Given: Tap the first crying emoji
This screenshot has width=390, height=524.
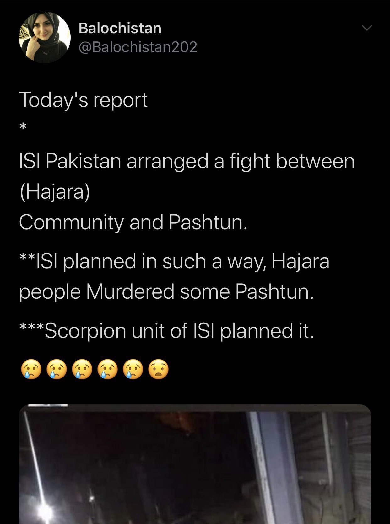Looking at the screenshot, I should click(31, 370).
